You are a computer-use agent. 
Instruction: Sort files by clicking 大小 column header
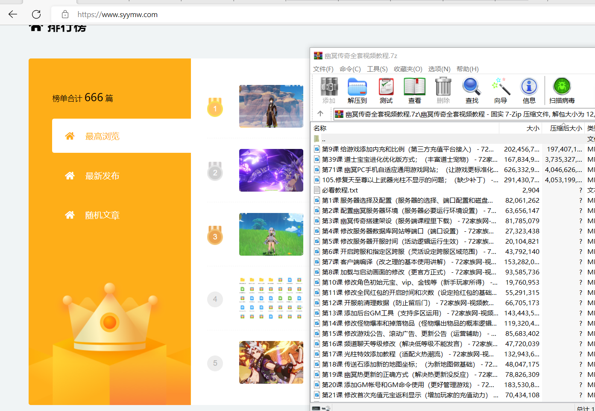(x=533, y=128)
